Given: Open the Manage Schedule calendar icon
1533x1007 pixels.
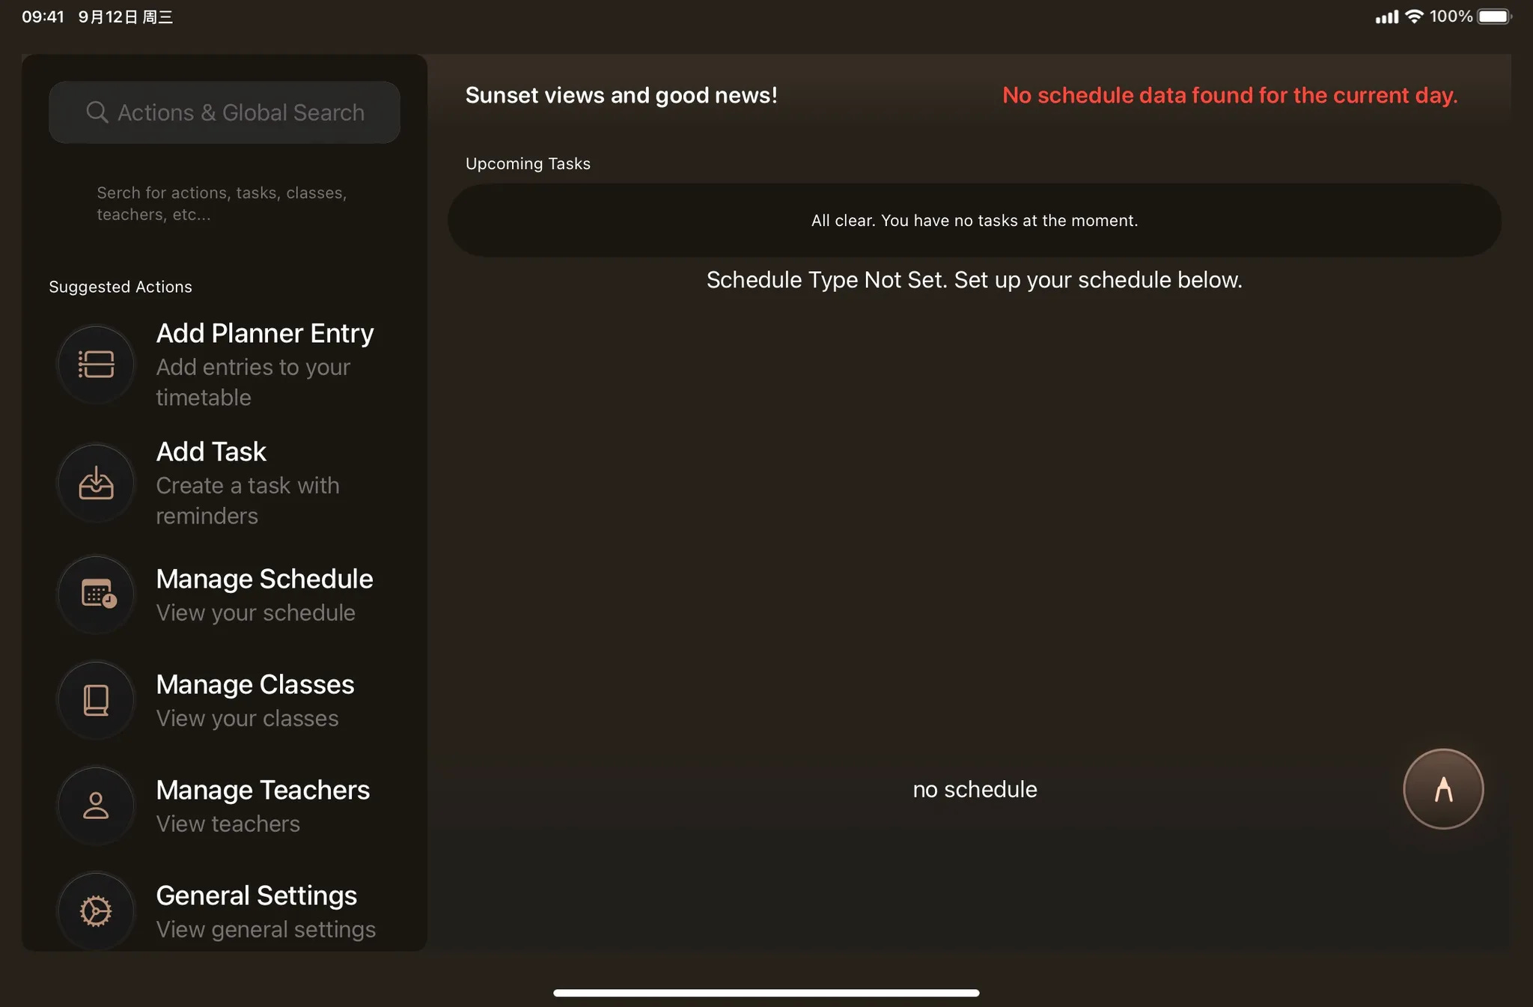Looking at the screenshot, I should click(x=96, y=594).
